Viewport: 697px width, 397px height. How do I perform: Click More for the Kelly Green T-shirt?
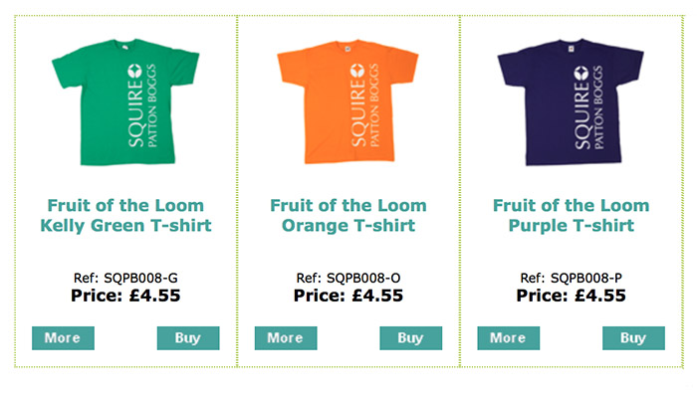tap(63, 338)
